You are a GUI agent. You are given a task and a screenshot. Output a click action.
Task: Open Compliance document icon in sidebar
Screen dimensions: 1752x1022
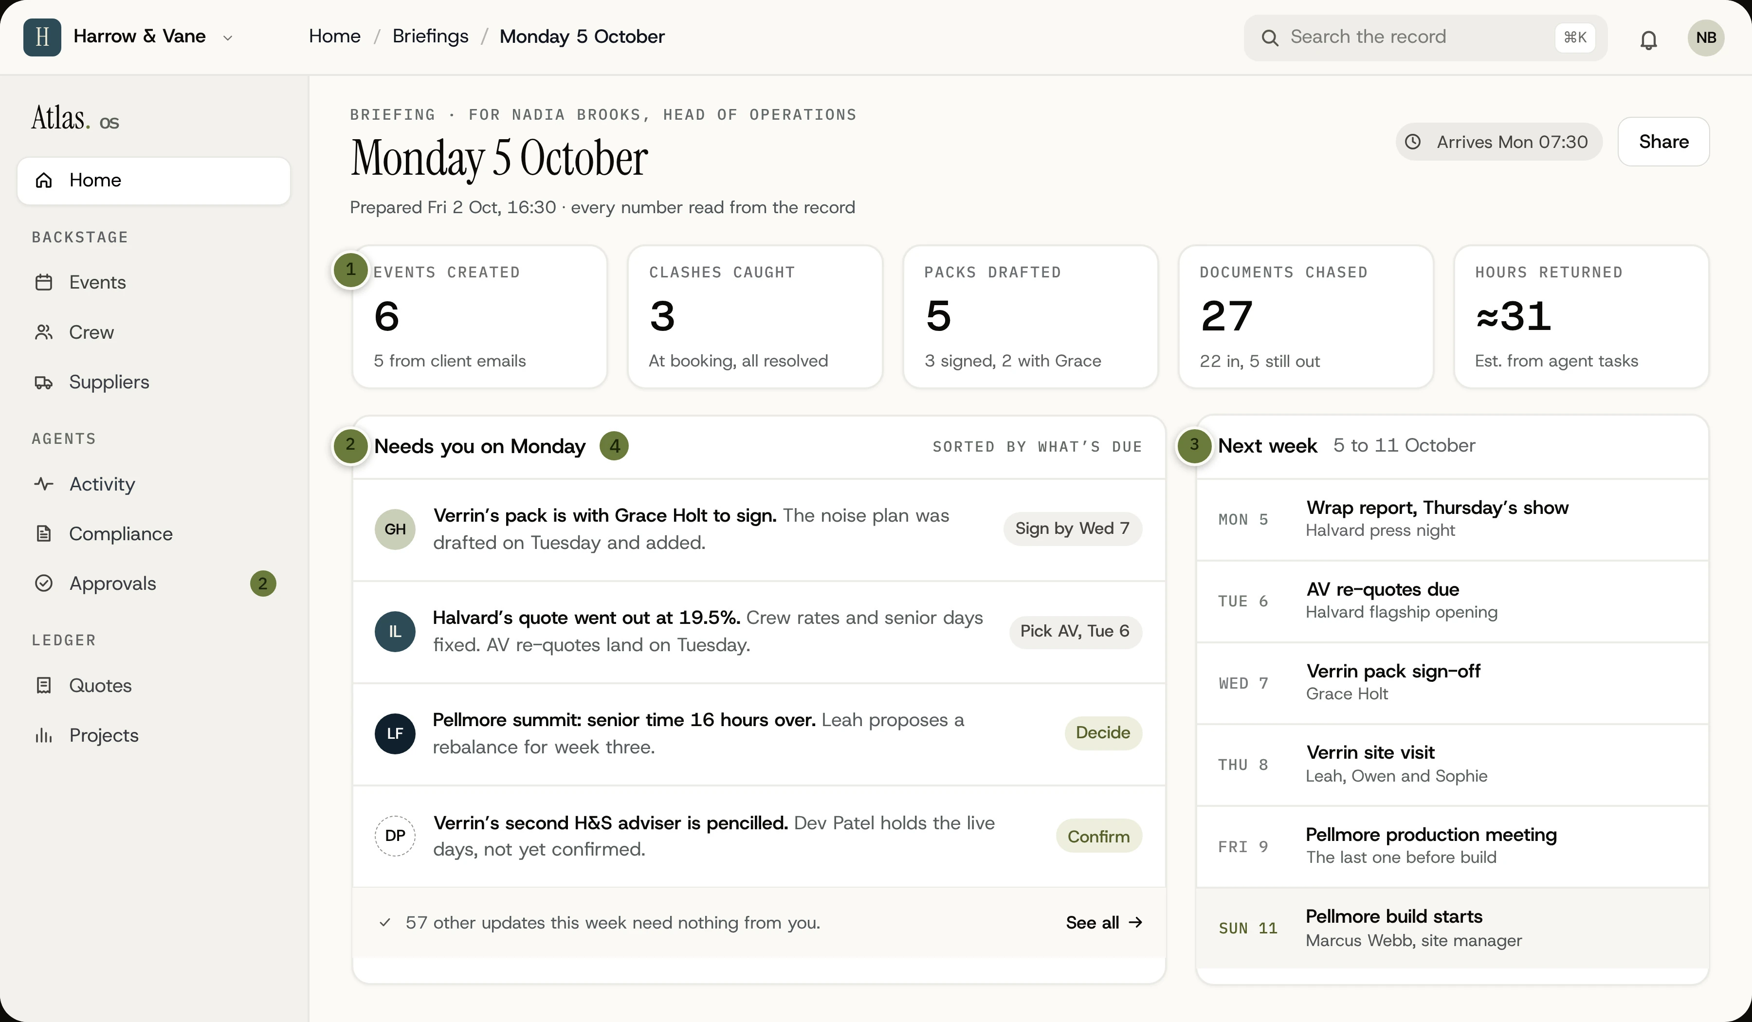tap(44, 534)
